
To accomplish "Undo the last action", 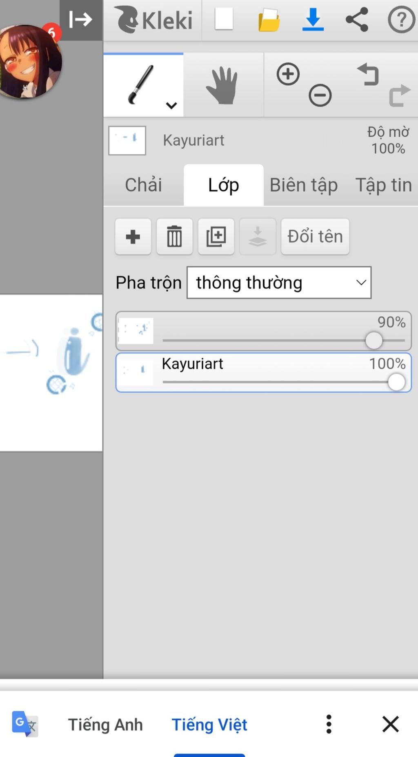I will tap(369, 75).
